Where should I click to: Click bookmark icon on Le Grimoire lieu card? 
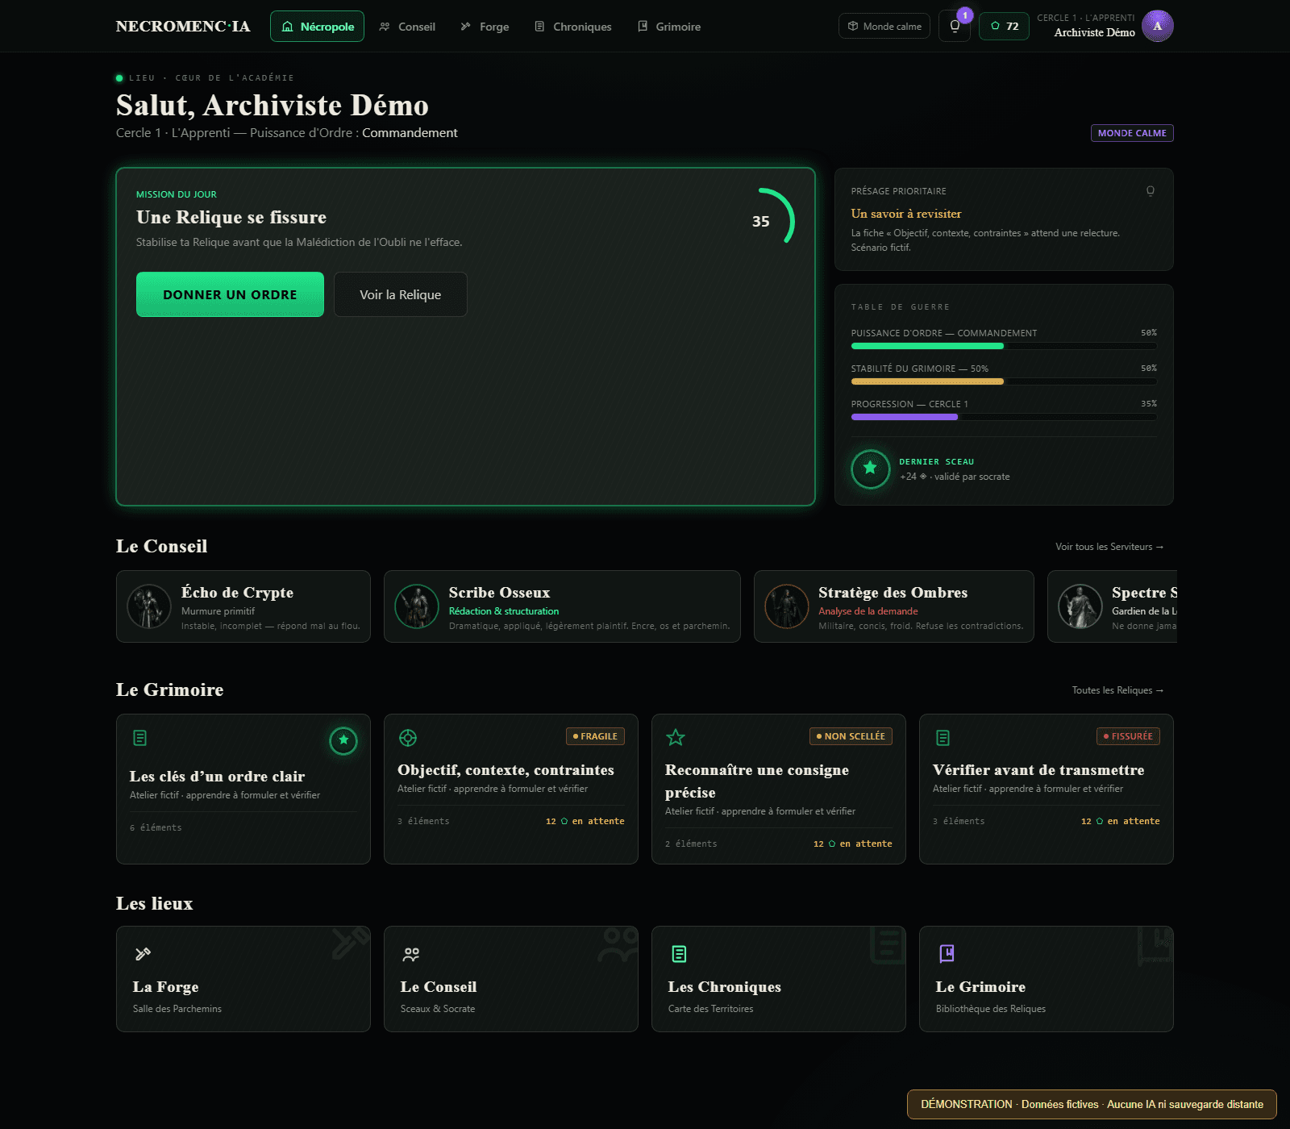pos(947,954)
